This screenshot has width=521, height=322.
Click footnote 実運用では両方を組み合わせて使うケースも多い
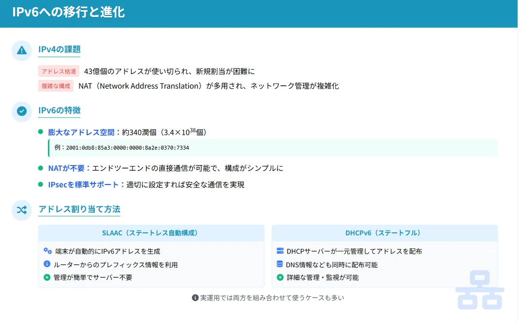[x=272, y=298]
